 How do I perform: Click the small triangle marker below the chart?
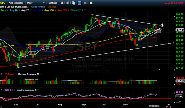click(159, 70)
